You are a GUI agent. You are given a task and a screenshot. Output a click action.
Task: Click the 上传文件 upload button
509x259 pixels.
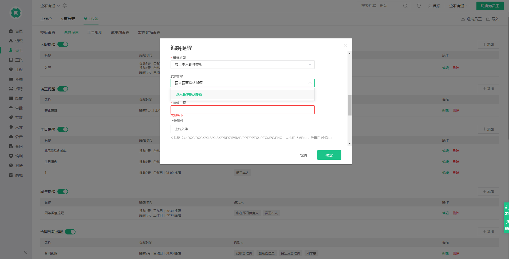coord(181,129)
